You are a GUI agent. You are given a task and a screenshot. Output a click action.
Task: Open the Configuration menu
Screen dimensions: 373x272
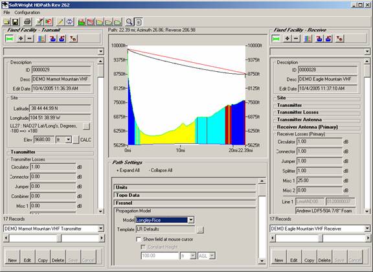(27, 12)
